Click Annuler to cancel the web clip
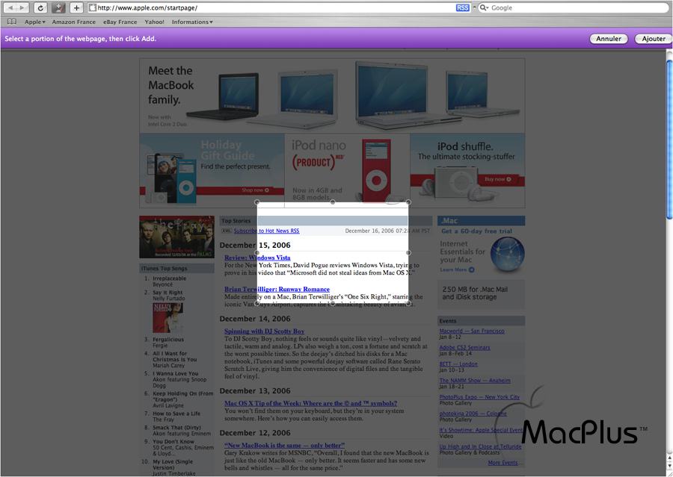673x477 pixels. click(609, 39)
